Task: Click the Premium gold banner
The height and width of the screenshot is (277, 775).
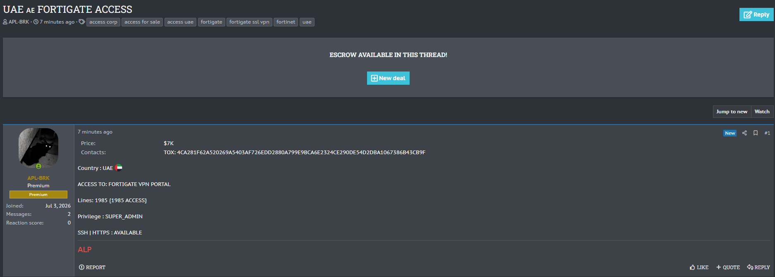Action: pos(38,195)
